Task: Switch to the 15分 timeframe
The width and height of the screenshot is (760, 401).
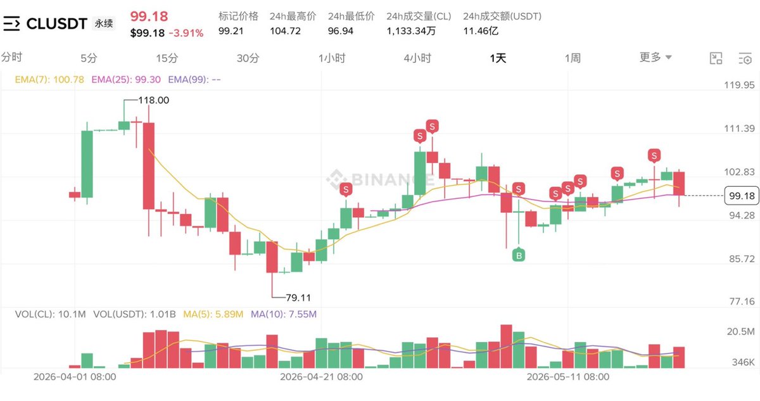Action: [167, 58]
